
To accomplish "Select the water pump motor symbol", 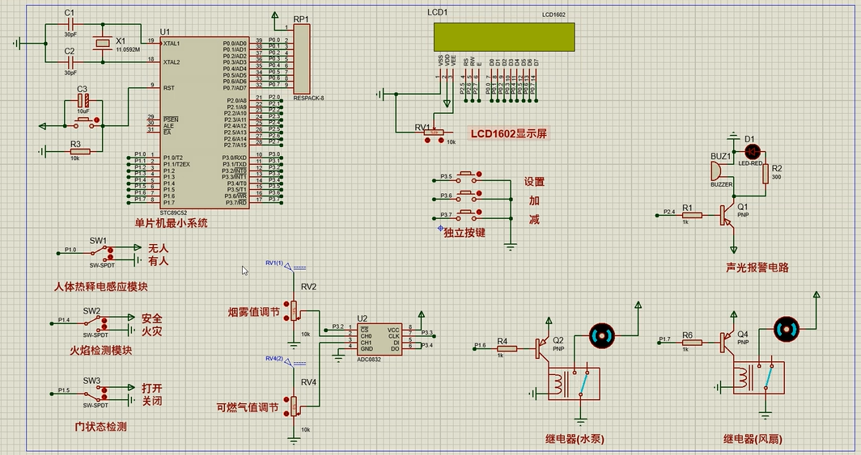I will pyautogui.click(x=601, y=335).
